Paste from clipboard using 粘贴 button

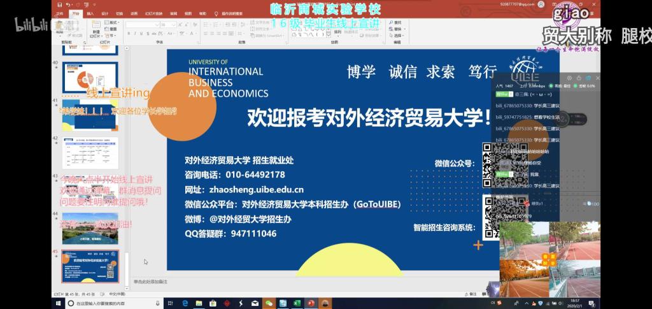(x=59, y=27)
